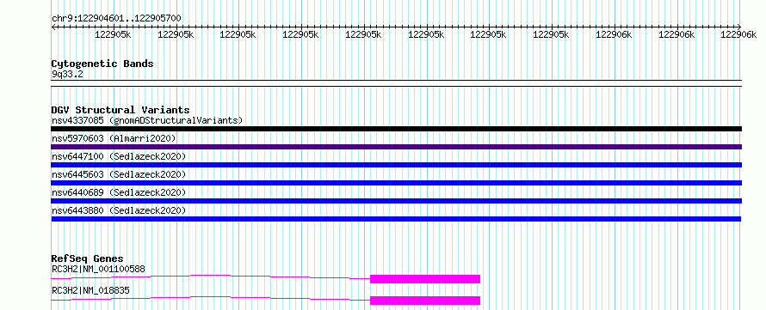Select the 9q33.2 band label
This screenshot has width=766, height=310.
point(67,75)
